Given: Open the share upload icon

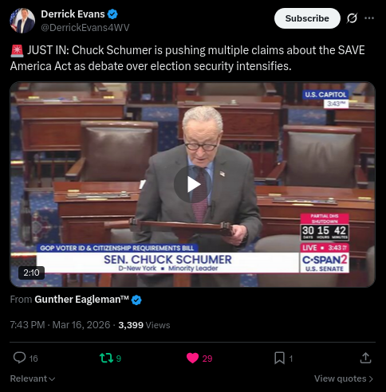Looking at the screenshot, I should tap(365, 358).
